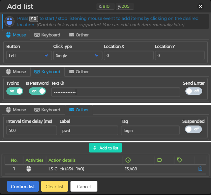Turn off the Is Password toggle
Viewport: 211px width, 195px height.
(37, 91)
